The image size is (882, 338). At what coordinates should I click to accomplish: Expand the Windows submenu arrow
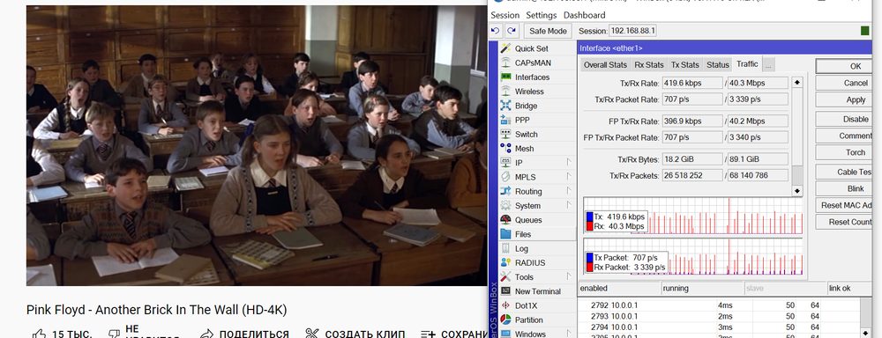[569, 334]
